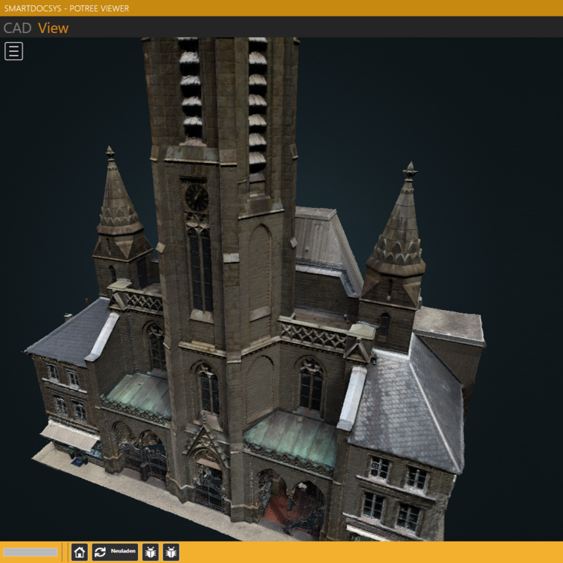
Task: Click the Home view icon
Action: coord(80,552)
